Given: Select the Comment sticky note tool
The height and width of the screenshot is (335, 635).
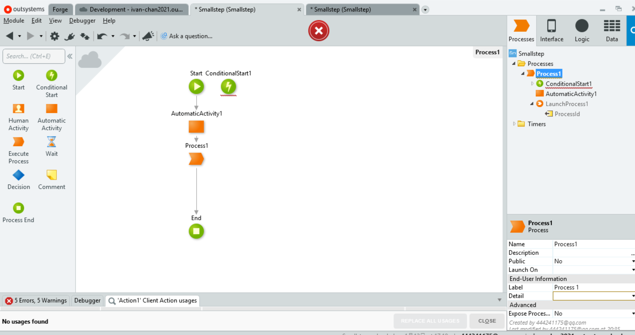Looking at the screenshot, I should pos(52,175).
